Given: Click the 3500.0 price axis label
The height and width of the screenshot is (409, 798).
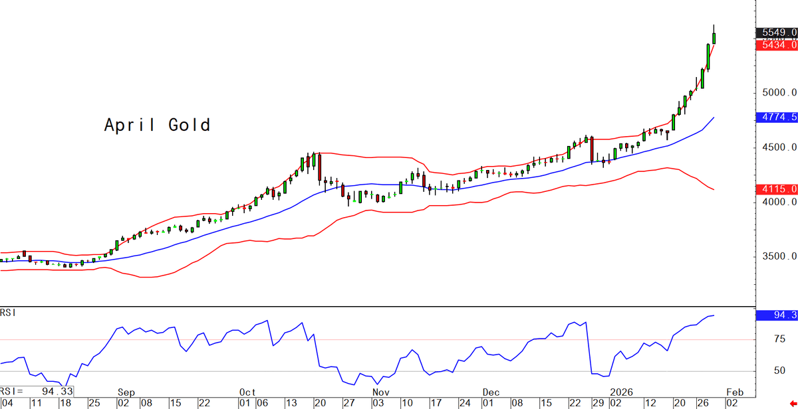Looking at the screenshot, I should (x=779, y=256).
